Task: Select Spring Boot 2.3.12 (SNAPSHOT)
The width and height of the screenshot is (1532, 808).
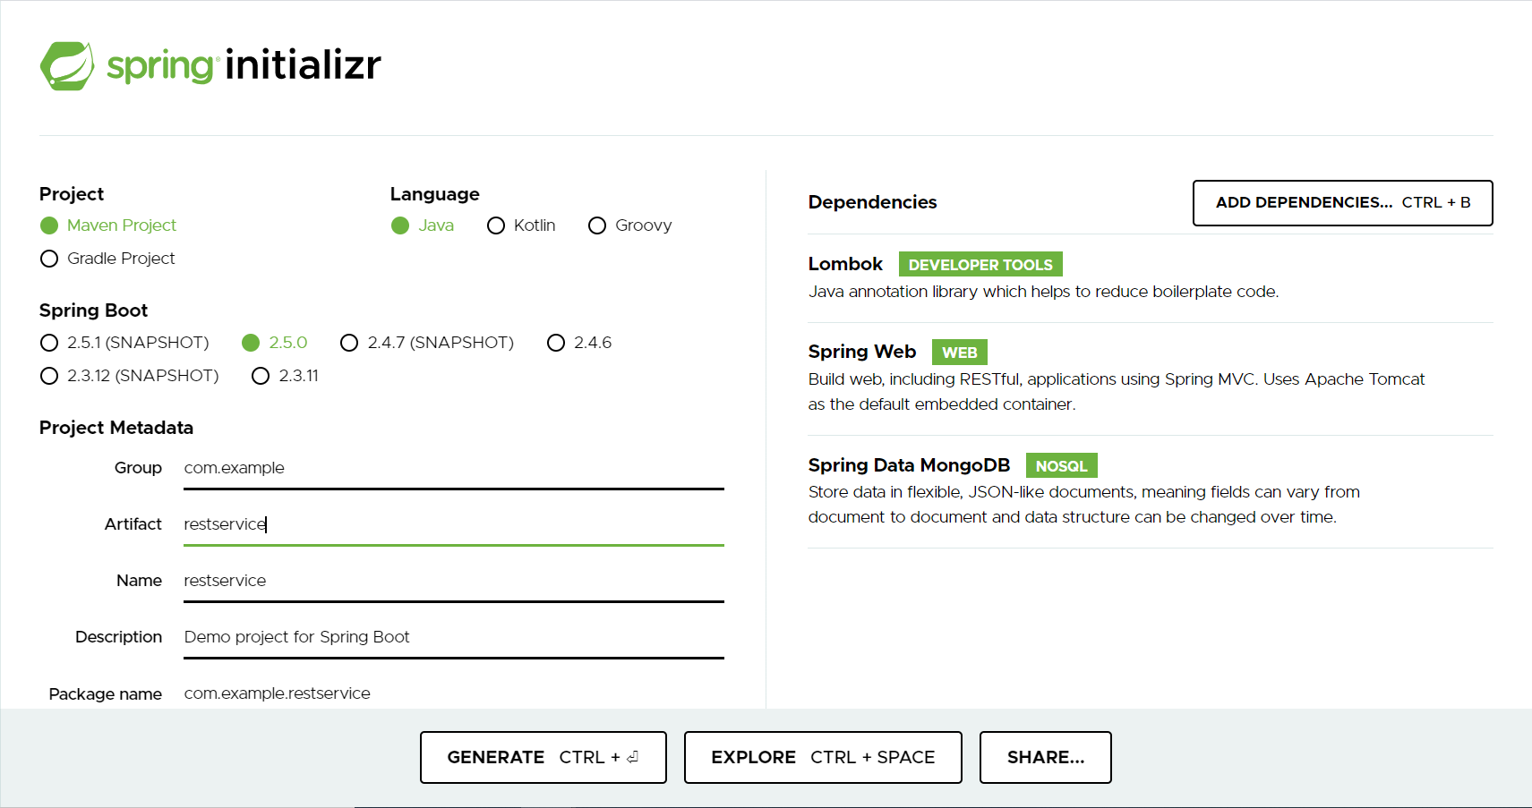Action: tap(49, 376)
